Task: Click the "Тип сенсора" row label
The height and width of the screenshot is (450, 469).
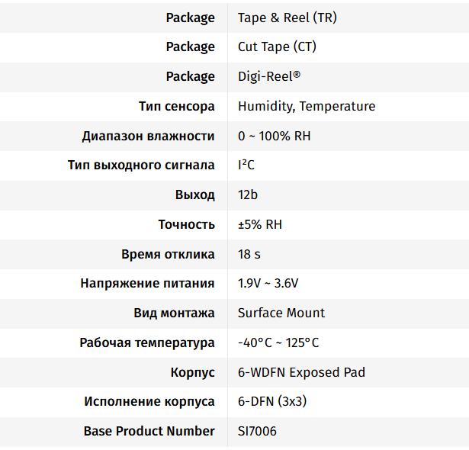Action: click(x=176, y=106)
